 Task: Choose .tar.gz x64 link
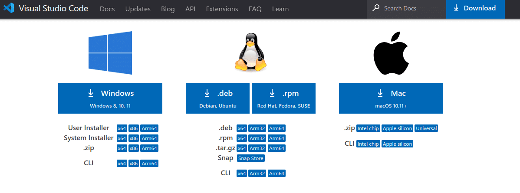[x=242, y=148]
